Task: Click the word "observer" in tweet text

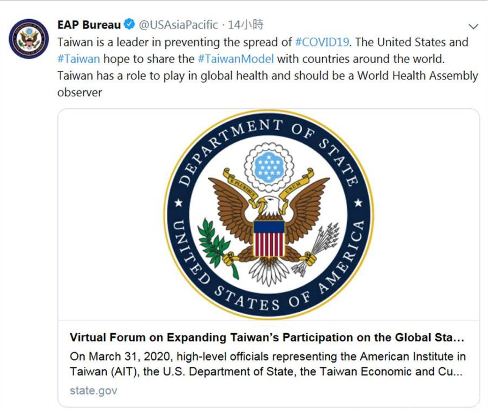Action: (x=79, y=92)
